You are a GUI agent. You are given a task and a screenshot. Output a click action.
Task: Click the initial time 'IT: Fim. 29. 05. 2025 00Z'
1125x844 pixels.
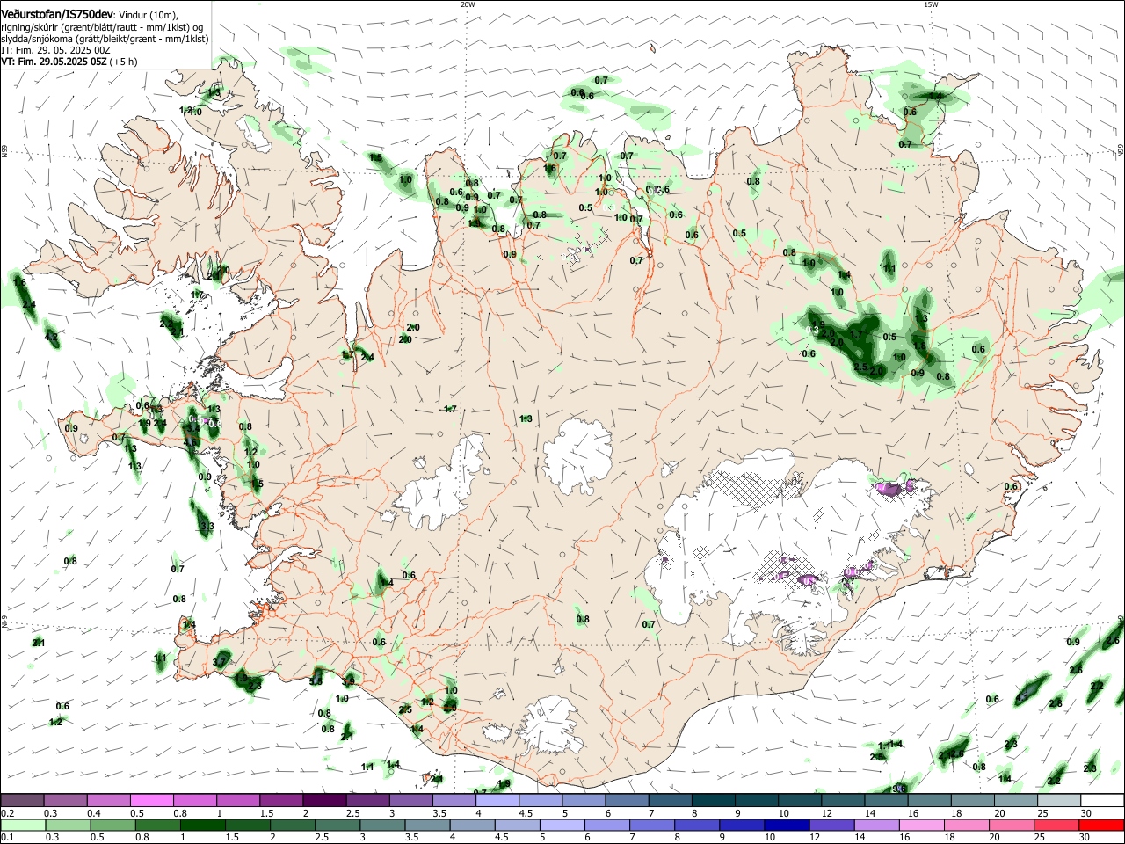click(x=55, y=50)
